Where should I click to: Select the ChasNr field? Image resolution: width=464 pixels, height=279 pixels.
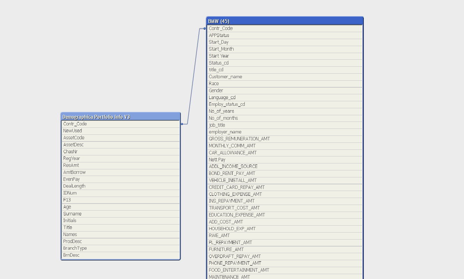click(121, 152)
